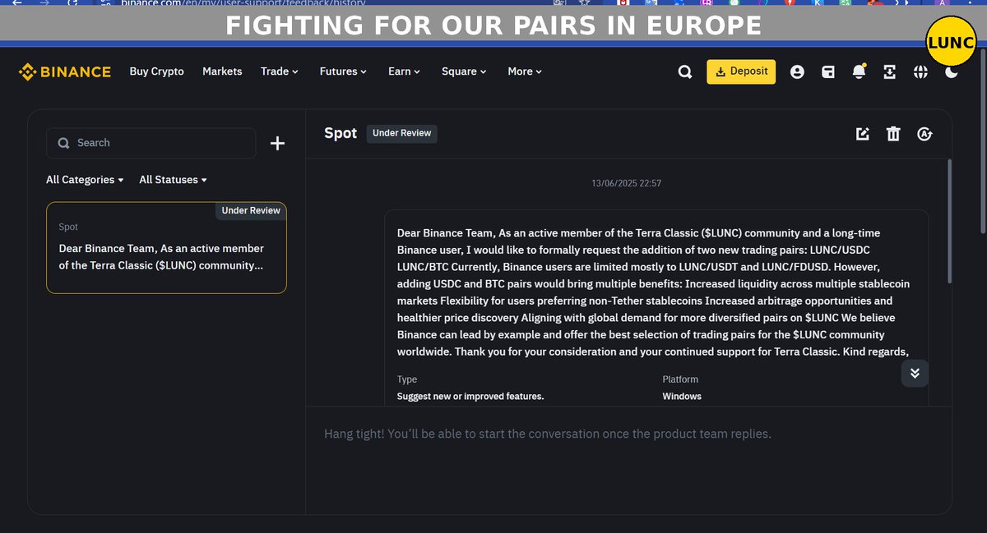Click the translate icon in Spot header
Viewport: 987px width, 533px height.
(x=924, y=134)
